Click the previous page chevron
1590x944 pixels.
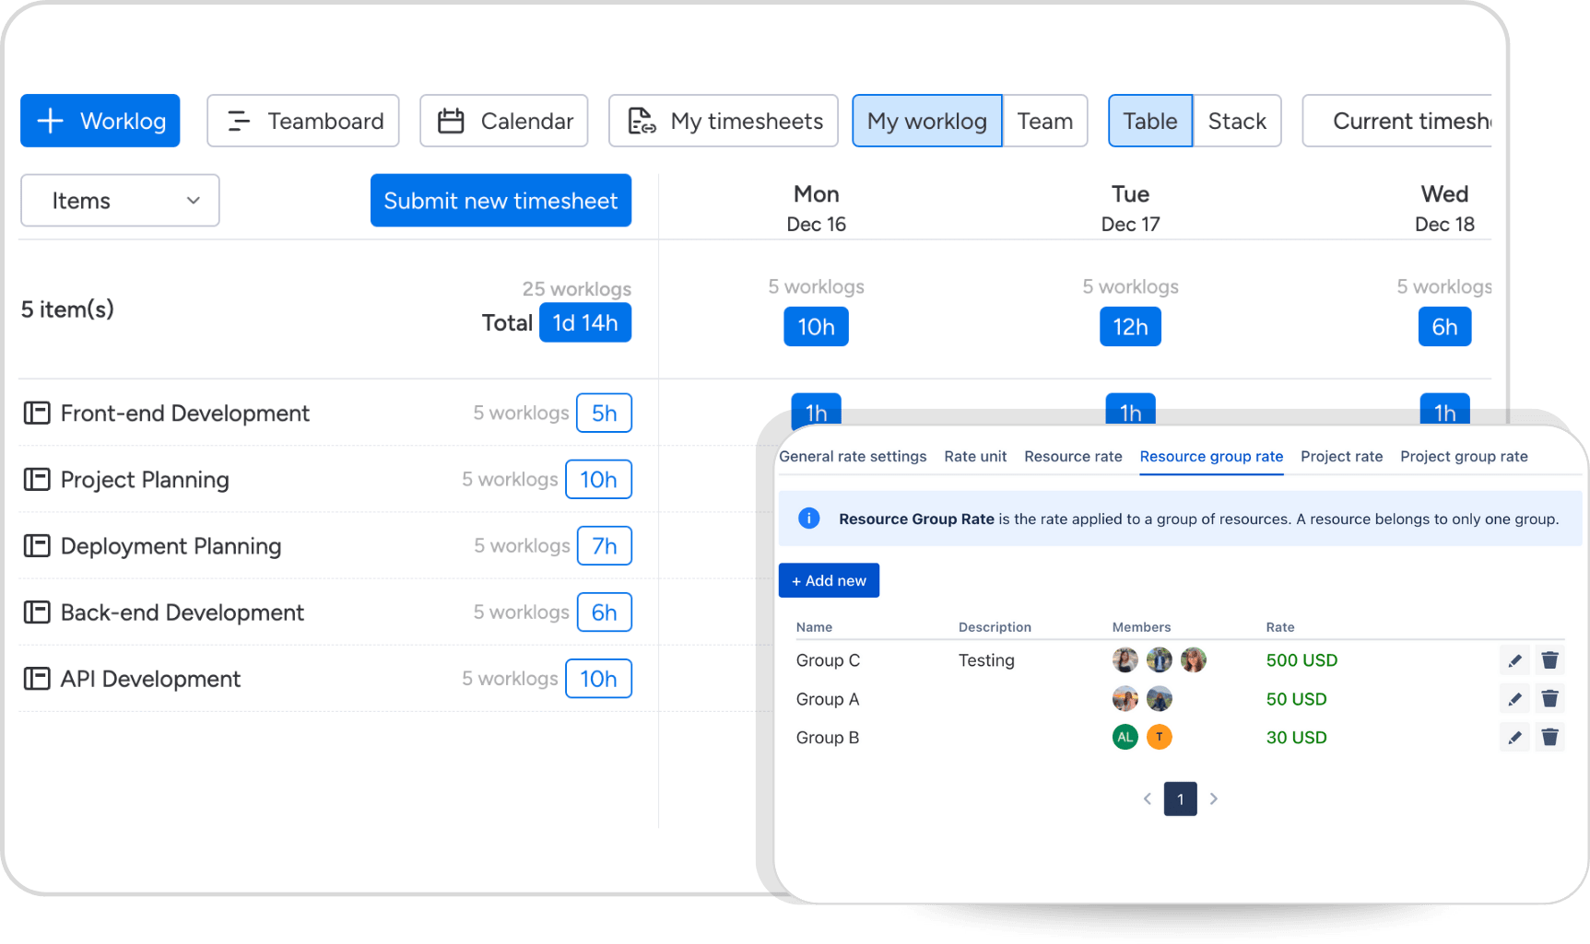tap(1147, 798)
